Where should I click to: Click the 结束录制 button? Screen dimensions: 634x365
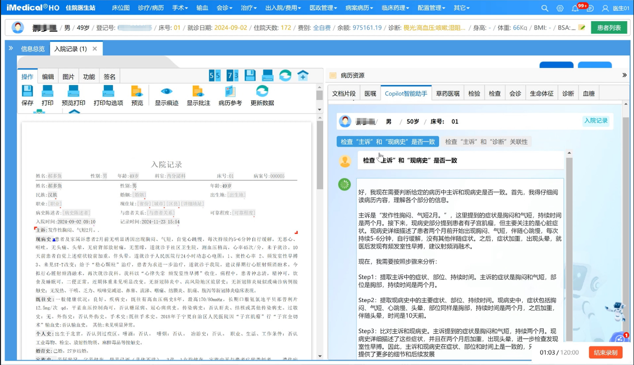click(x=606, y=352)
